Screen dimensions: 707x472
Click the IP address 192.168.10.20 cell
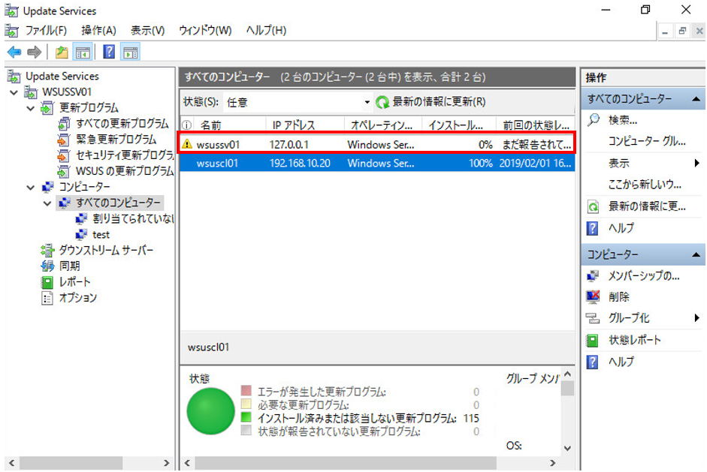300,163
